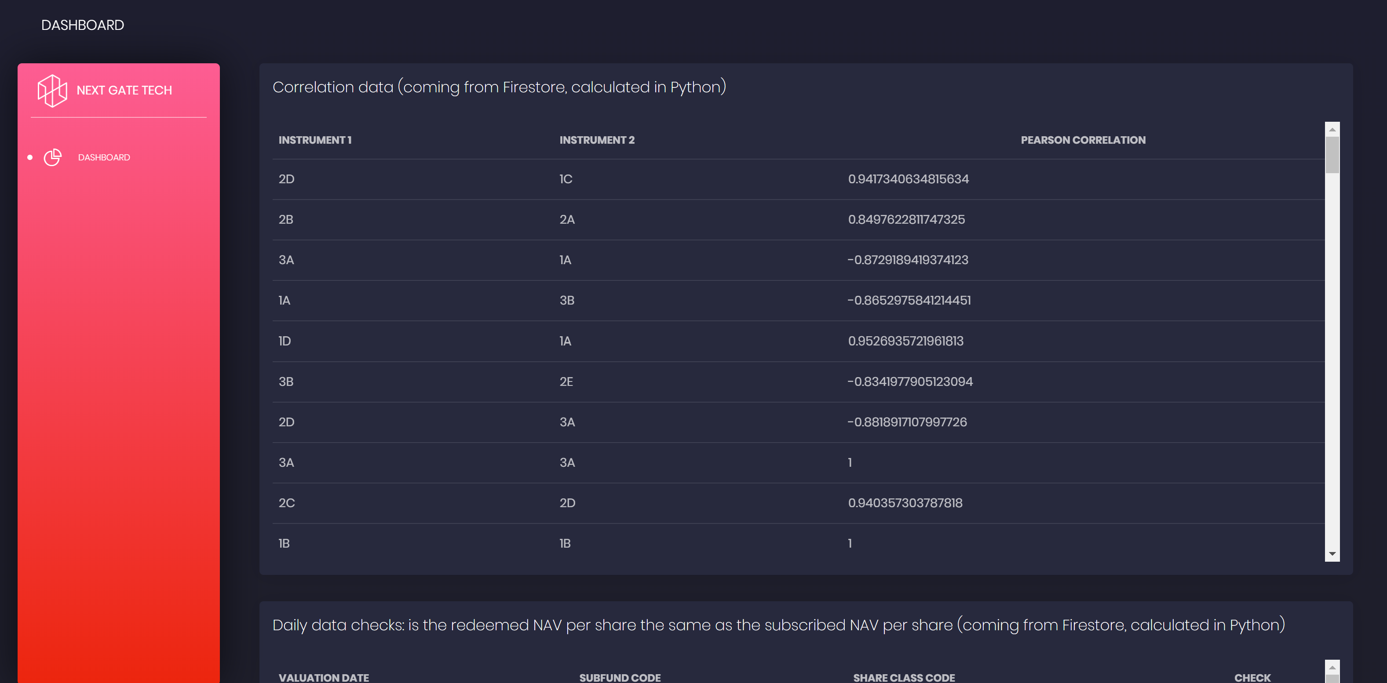The image size is (1387, 683).
Task: Select the -0.8341977905123094 correlation cell
Action: (x=909, y=381)
